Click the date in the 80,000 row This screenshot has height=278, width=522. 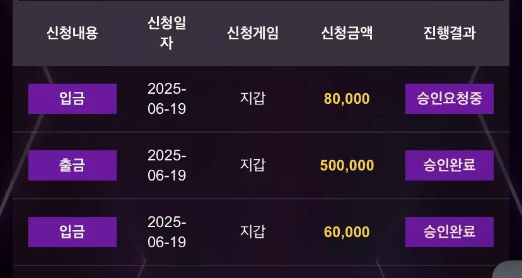(167, 99)
